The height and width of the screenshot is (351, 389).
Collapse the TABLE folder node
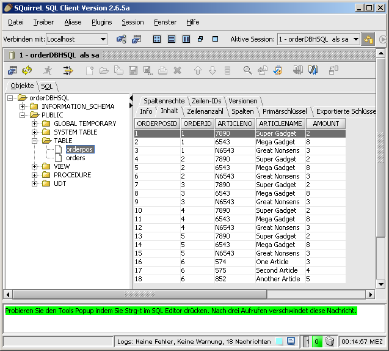(x=35, y=141)
